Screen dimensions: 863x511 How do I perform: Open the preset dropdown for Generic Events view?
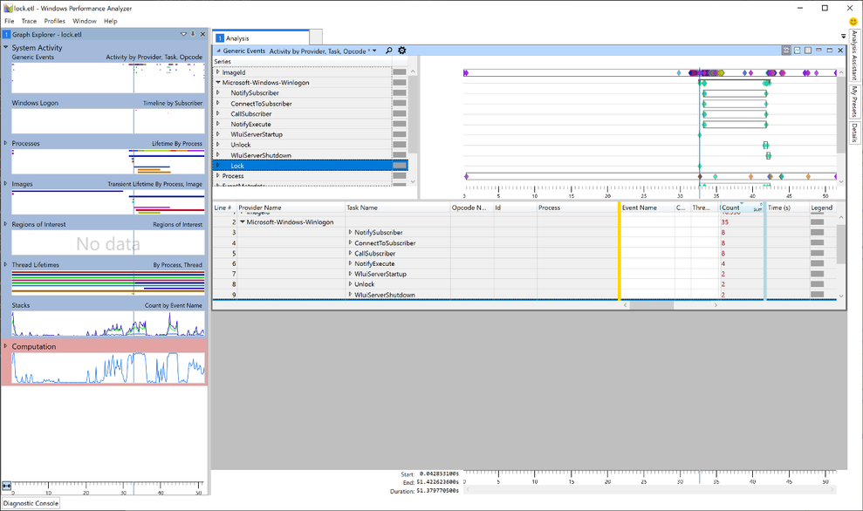pos(375,51)
